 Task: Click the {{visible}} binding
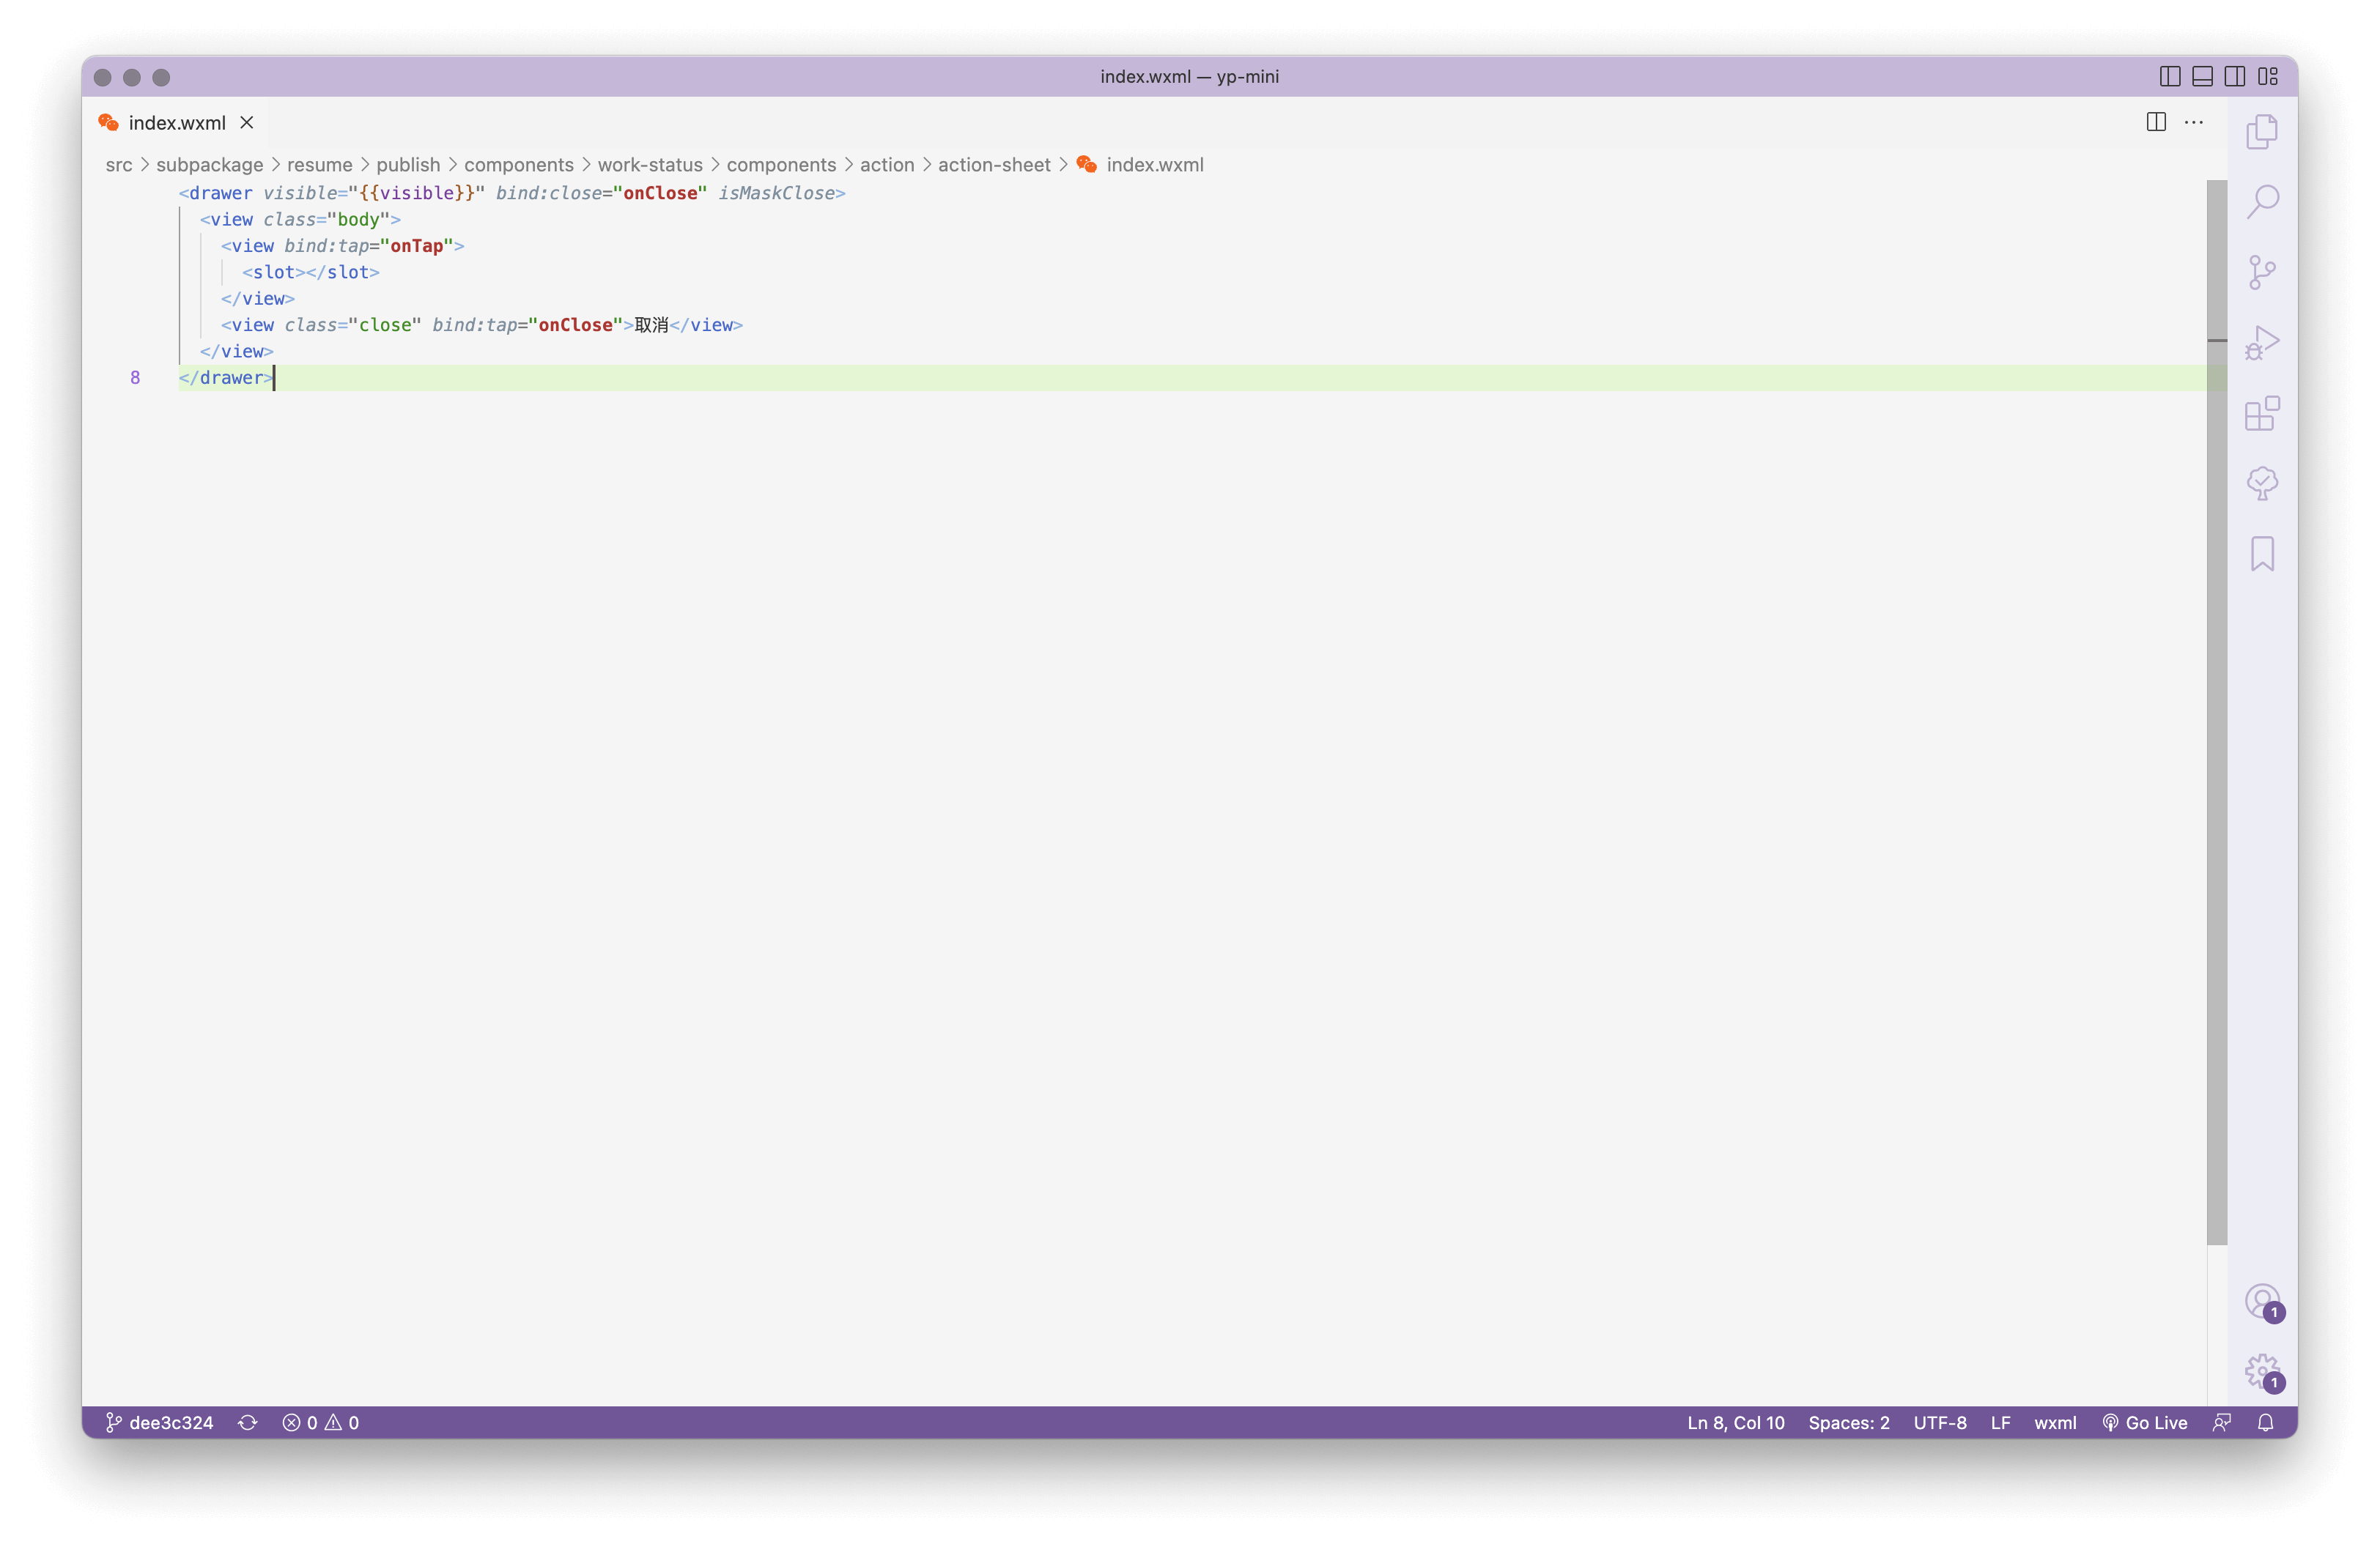(416, 193)
